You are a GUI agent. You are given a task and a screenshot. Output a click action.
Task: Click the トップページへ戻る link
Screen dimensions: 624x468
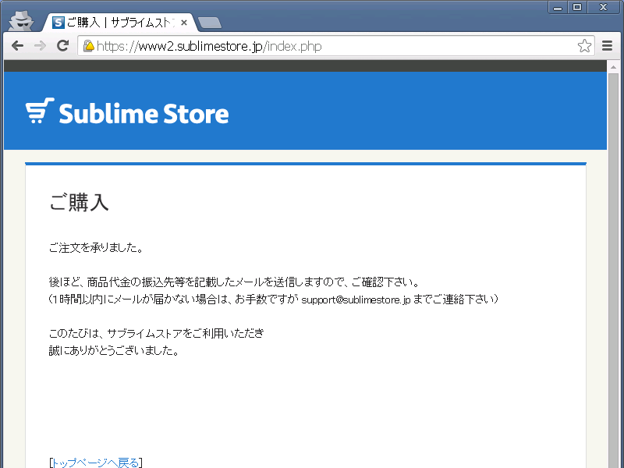pos(95,463)
